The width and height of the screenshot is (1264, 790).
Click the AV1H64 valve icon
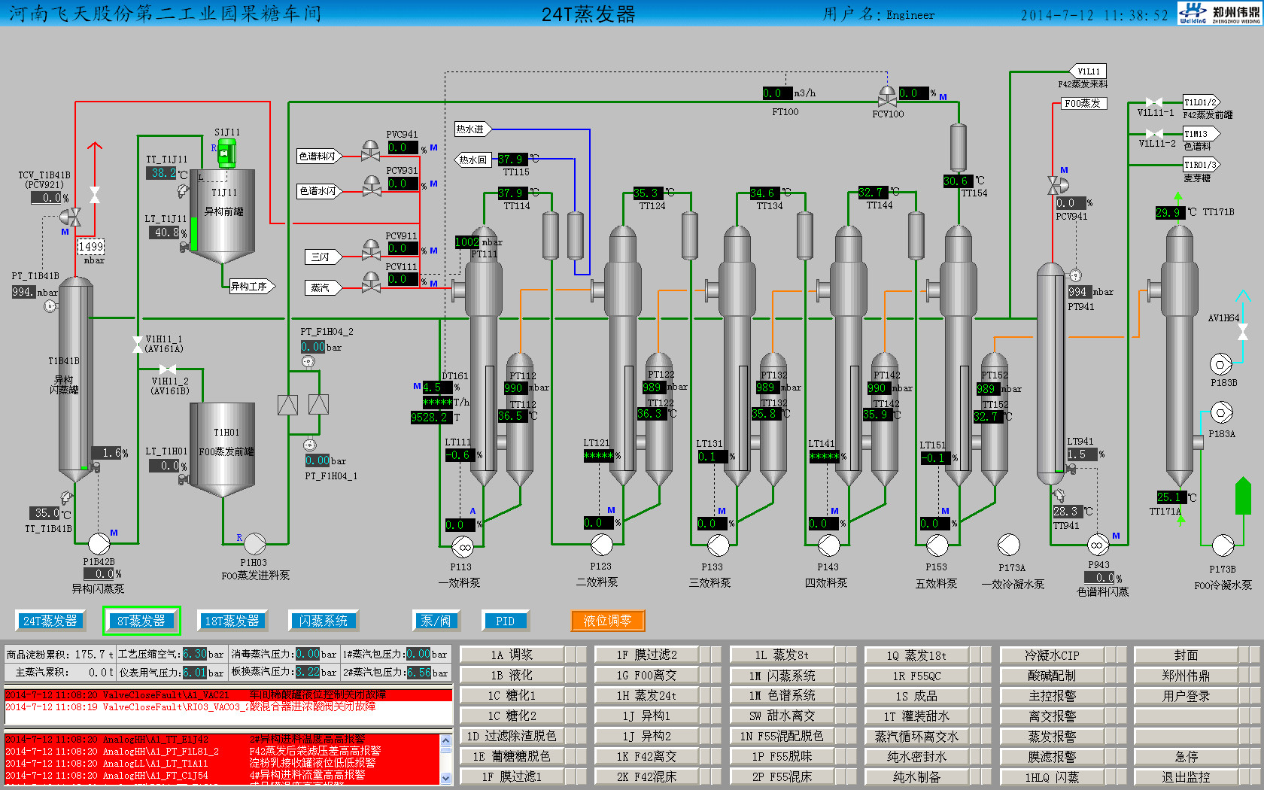coord(1243,331)
